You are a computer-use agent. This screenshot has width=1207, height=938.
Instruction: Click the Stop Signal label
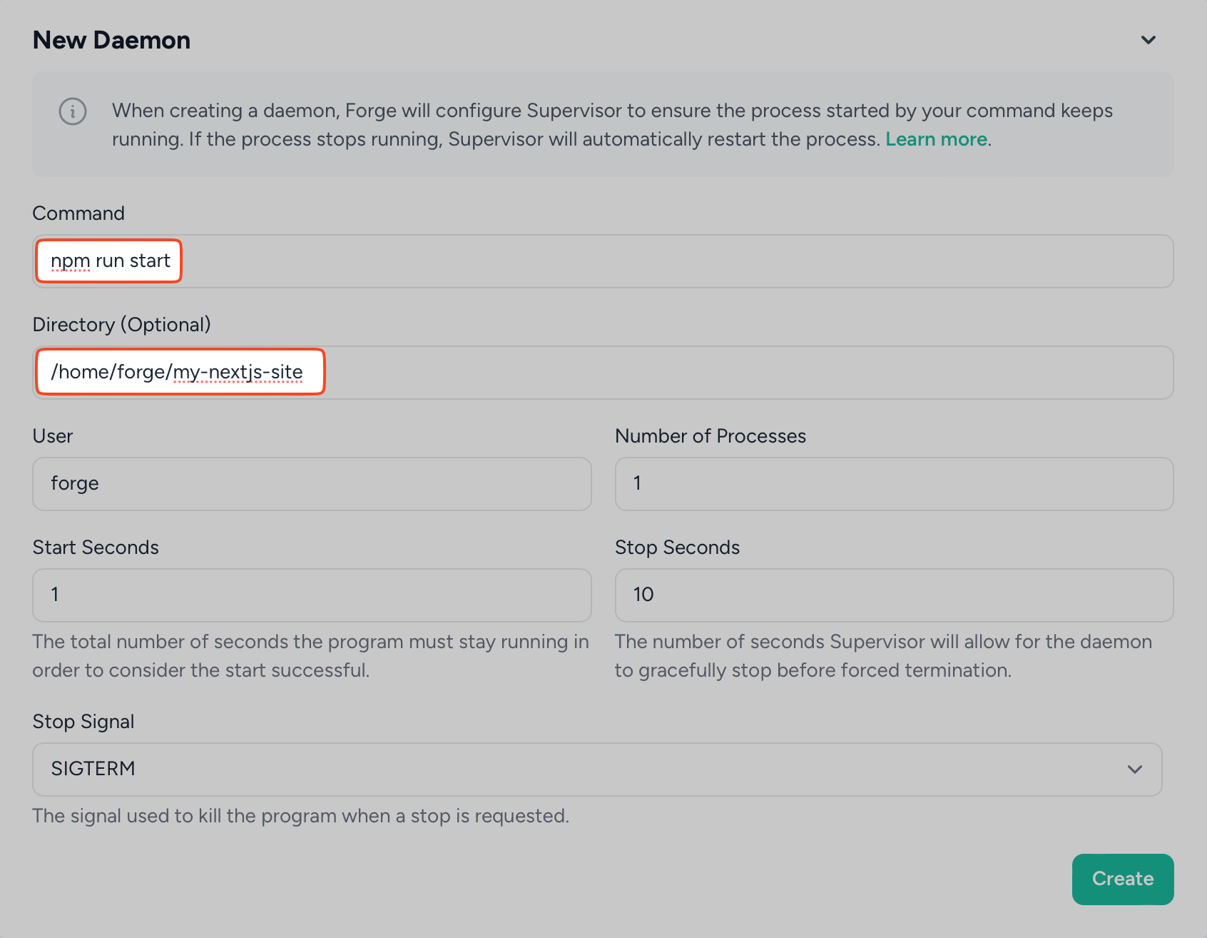[x=83, y=721]
